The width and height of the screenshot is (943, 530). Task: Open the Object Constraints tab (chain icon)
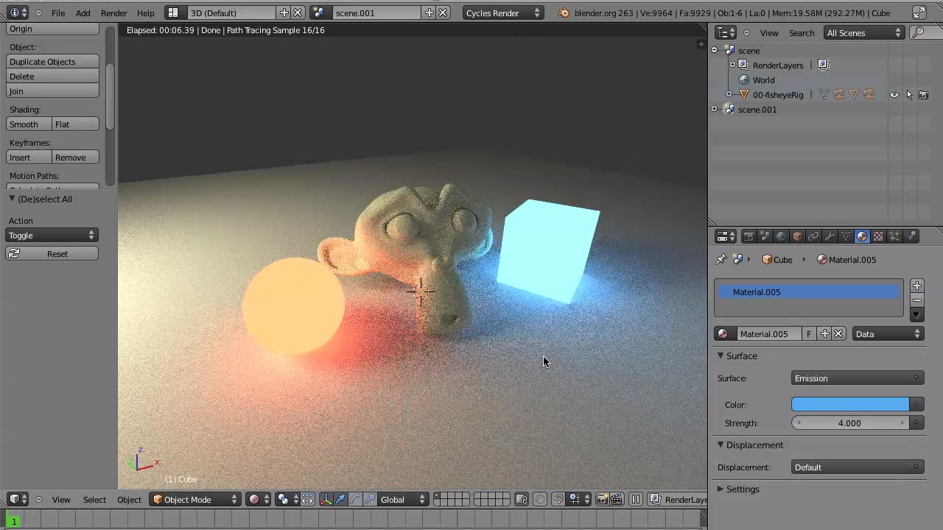pyautogui.click(x=813, y=236)
